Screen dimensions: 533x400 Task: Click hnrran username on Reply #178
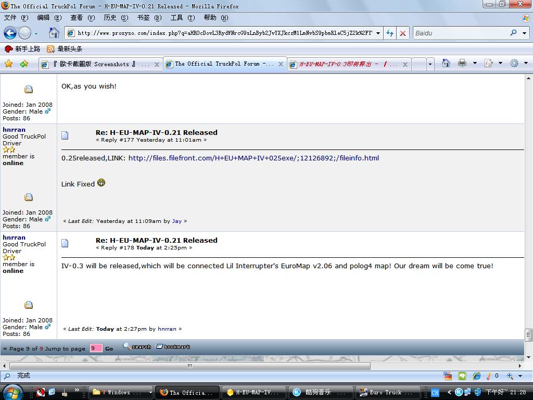14,238
